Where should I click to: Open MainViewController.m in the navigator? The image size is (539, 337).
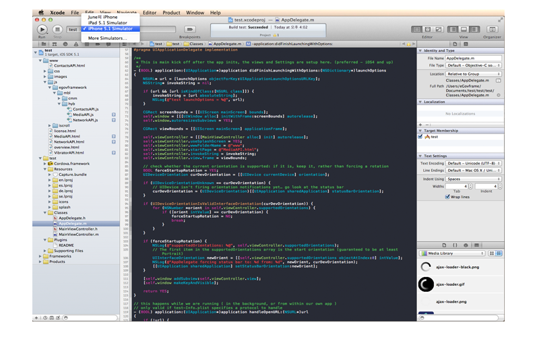click(x=78, y=234)
